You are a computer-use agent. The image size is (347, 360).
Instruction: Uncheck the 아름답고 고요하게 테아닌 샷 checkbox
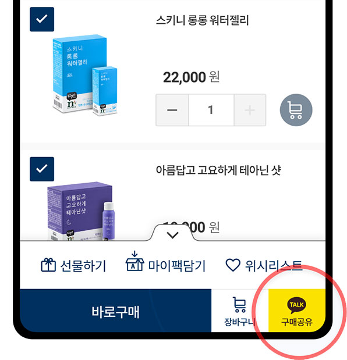tap(42, 169)
